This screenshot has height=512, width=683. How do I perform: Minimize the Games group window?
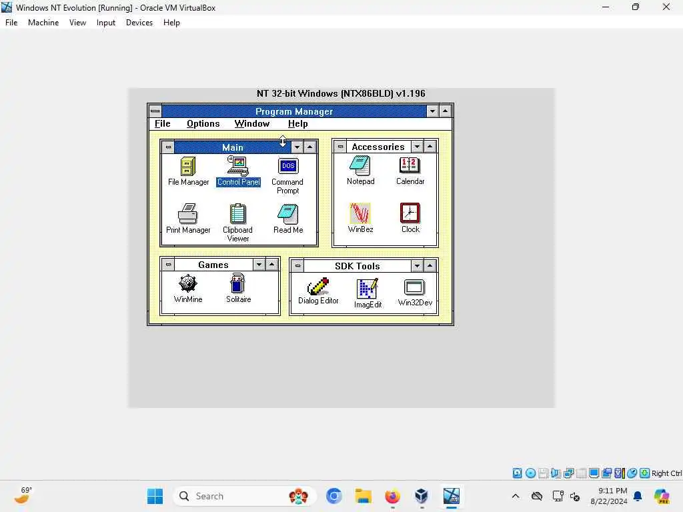(259, 264)
